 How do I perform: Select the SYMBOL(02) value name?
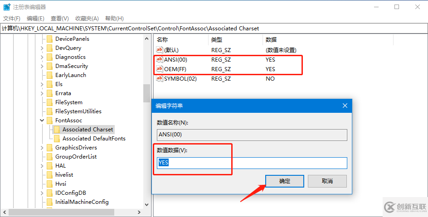180,78
